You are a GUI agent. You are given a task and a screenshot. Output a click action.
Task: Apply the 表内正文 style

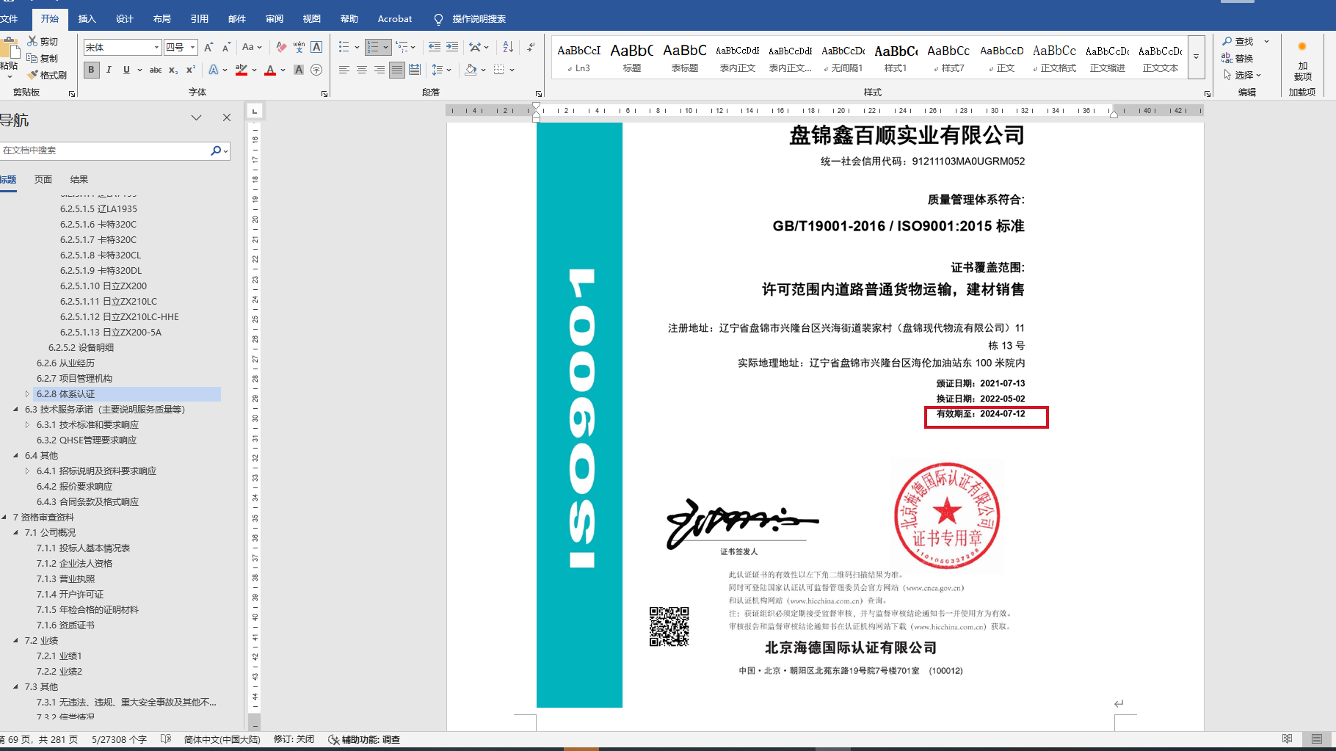point(738,57)
